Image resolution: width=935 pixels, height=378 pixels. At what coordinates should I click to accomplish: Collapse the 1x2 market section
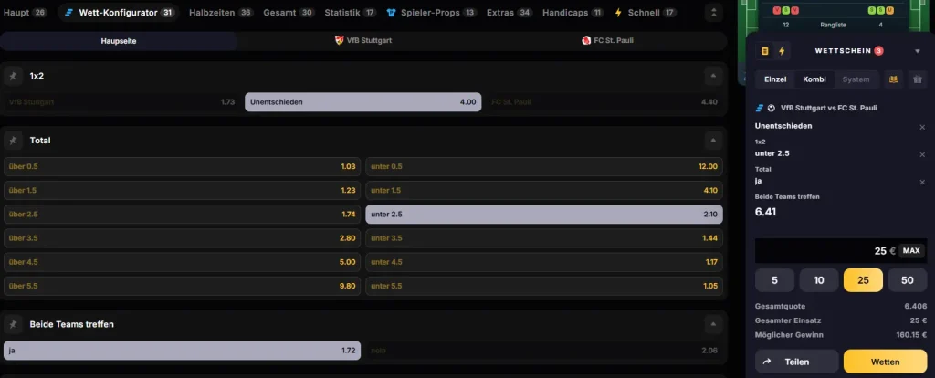713,77
